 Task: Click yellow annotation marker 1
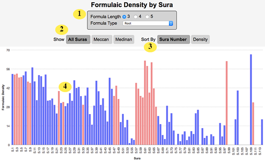coord(79,14)
